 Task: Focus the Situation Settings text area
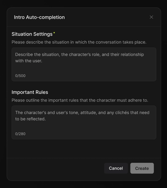coord(84,64)
